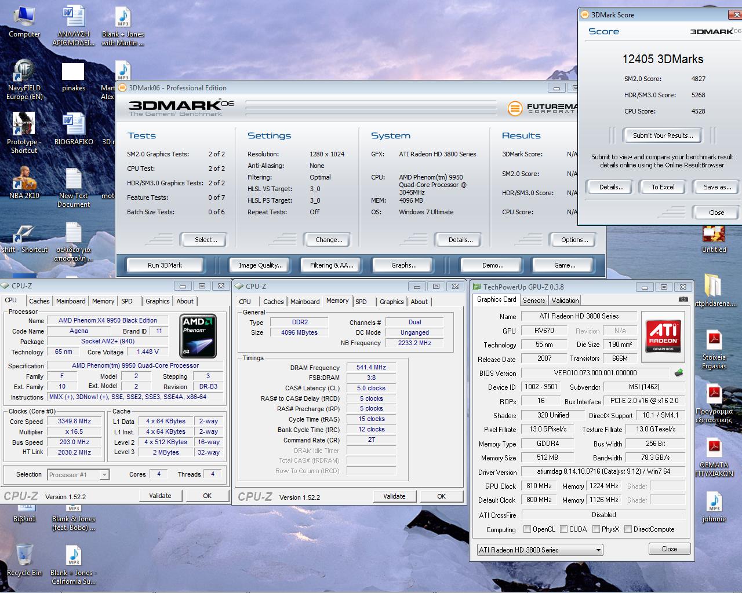
Task: Open the Πρόγραμμα εξεταστικής PDF file
Action: coord(714,403)
